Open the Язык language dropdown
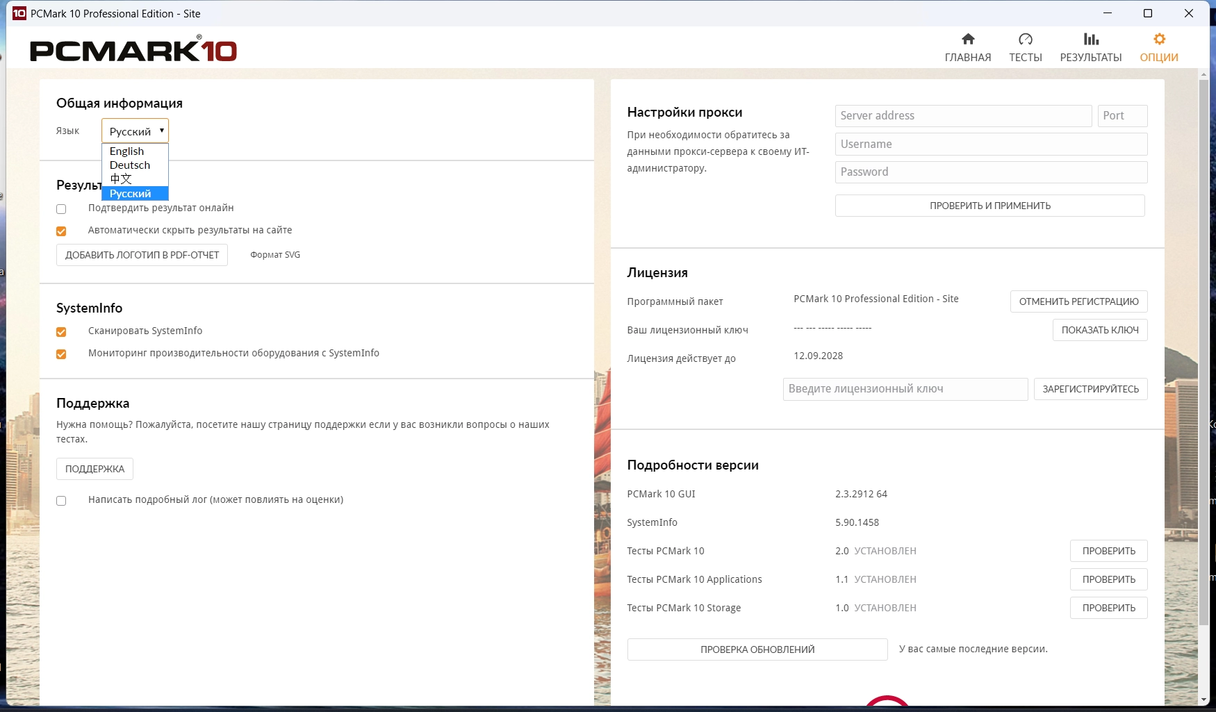This screenshot has width=1216, height=712. coord(135,131)
